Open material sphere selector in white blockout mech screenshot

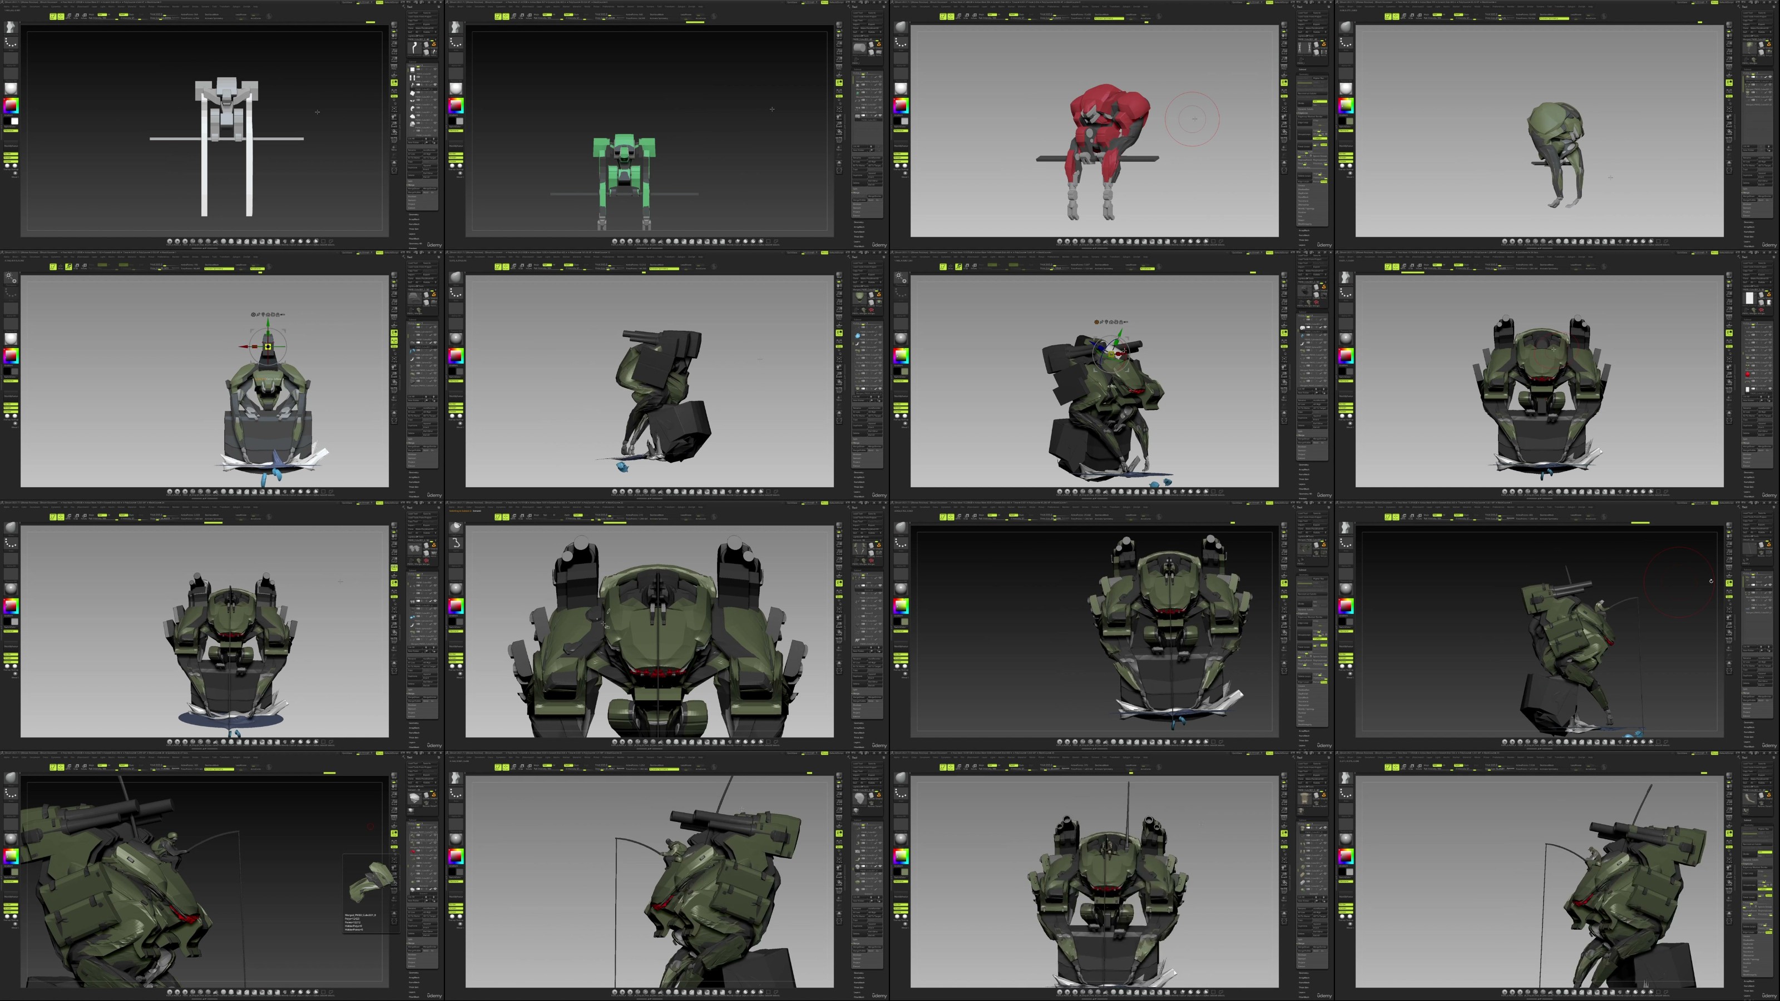coord(11,88)
